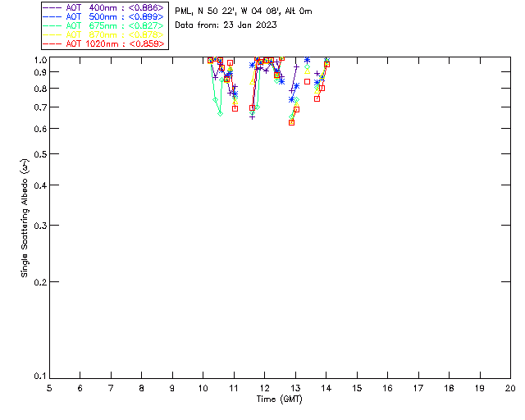Click the 'Time (GMT)' x-axis title
This screenshot has height=420, width=525.
tap(280, 398)
